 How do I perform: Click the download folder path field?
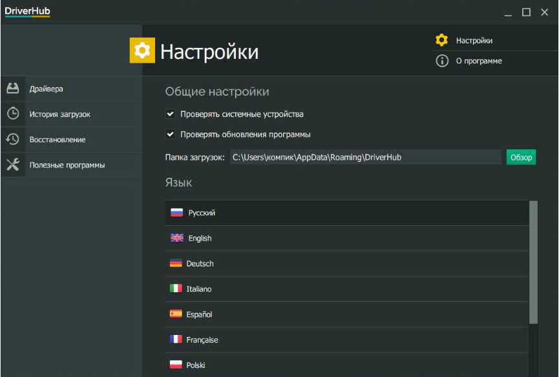pyautogui.click(x=365, y=157)
